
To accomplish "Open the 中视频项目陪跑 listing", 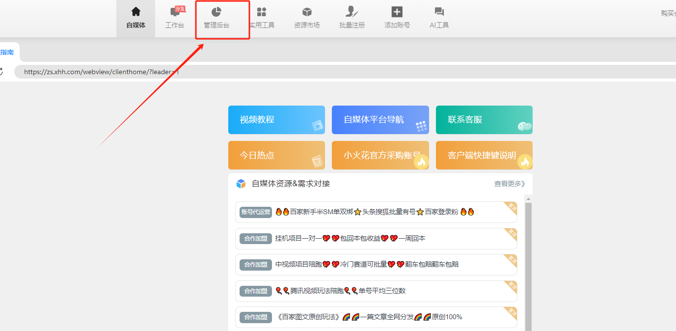I will 376,265.
